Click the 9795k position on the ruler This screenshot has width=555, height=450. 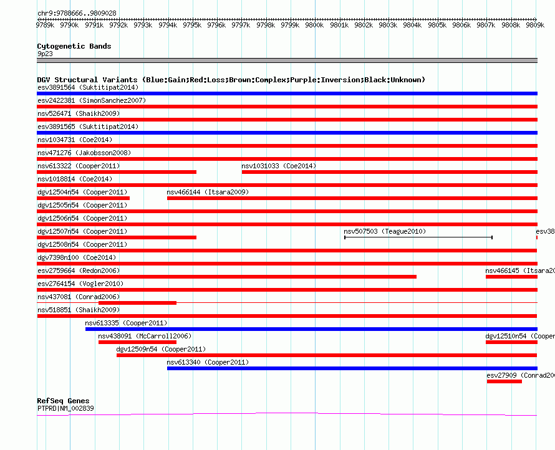click(192, 25)
